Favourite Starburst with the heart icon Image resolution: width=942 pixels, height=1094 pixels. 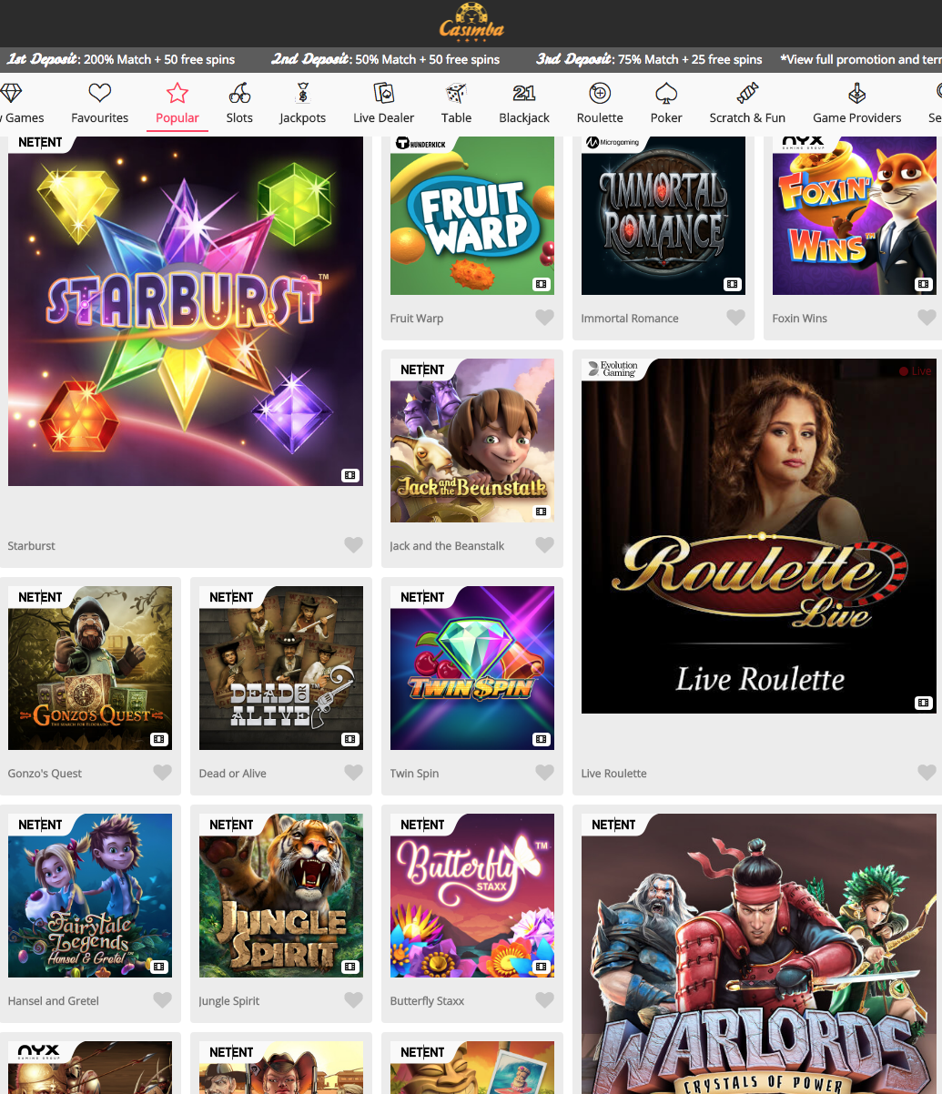[x=354, y=545]
